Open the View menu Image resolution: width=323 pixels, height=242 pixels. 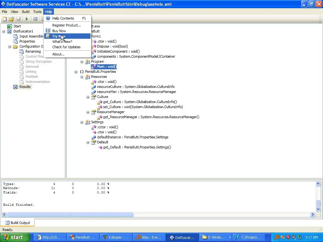15,12
